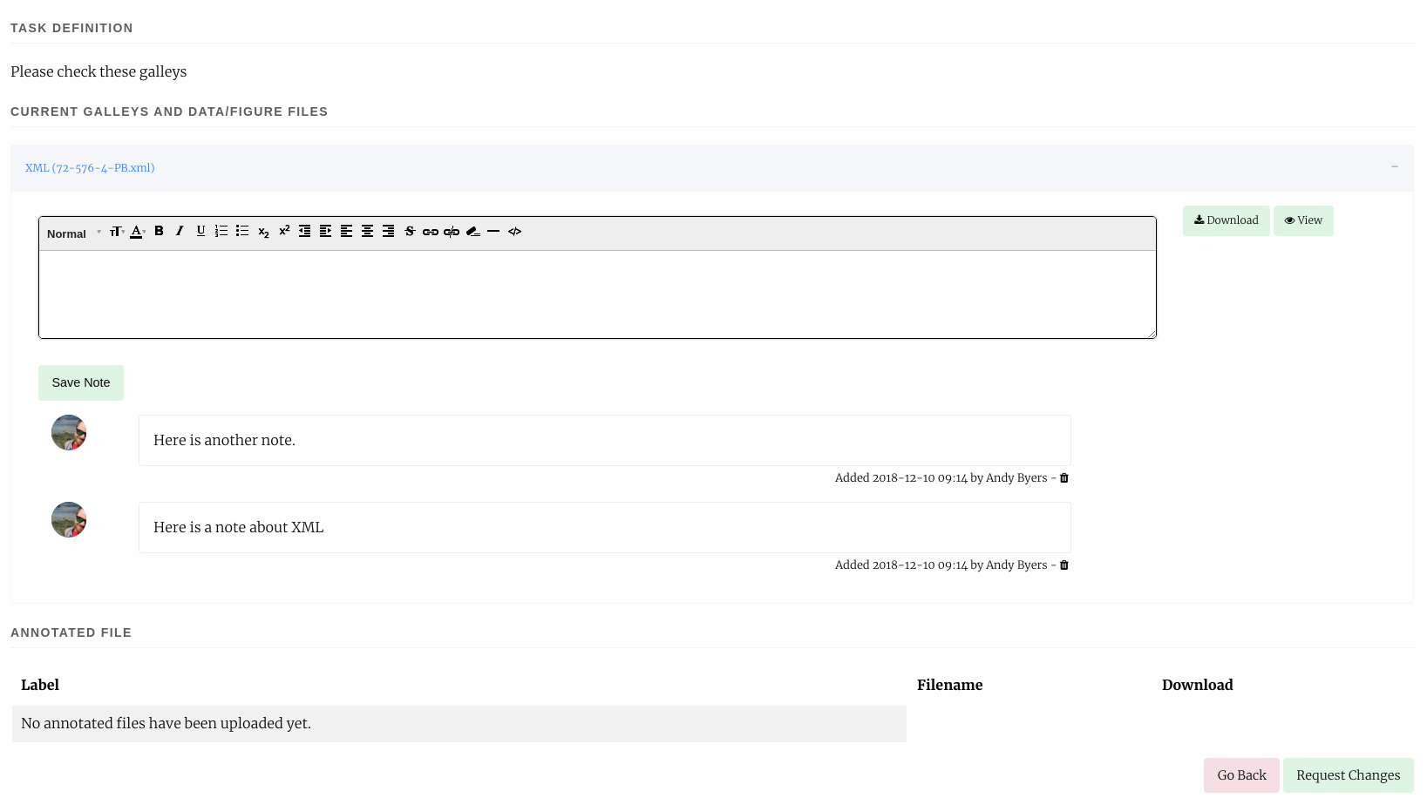Collapse the XML galley panel
The image size is (1427, 798).
[x=1395, y=167]
